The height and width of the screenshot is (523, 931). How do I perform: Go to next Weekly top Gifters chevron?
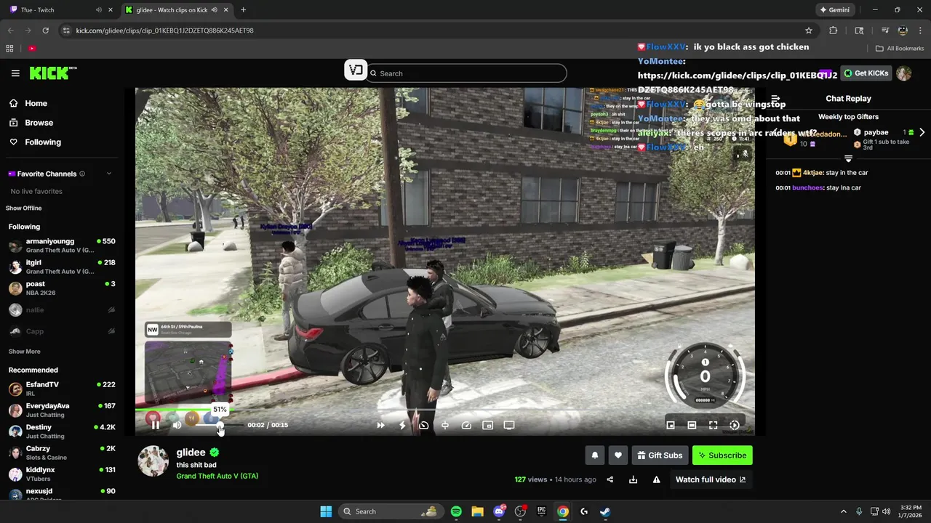pyautogui.click(x=922, y=132)
